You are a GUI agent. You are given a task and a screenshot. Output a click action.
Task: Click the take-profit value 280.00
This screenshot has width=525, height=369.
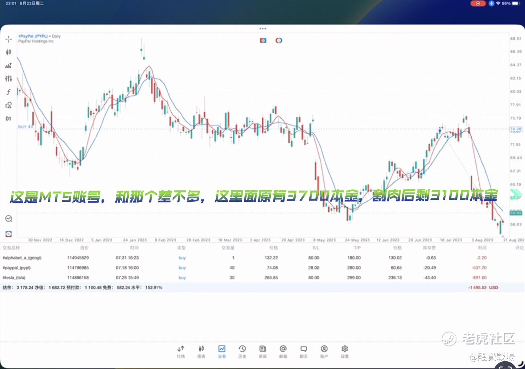click(354, 268)
